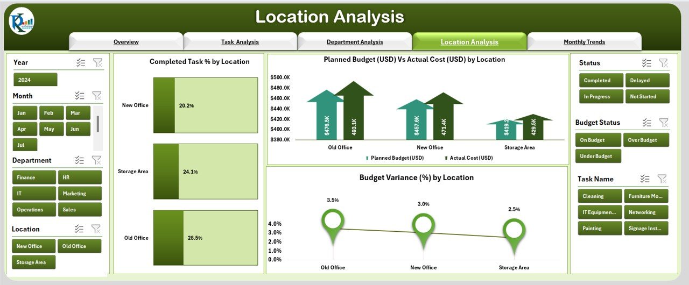Click the Jul month button
The image size is (689, 285).
click(25, 145)
